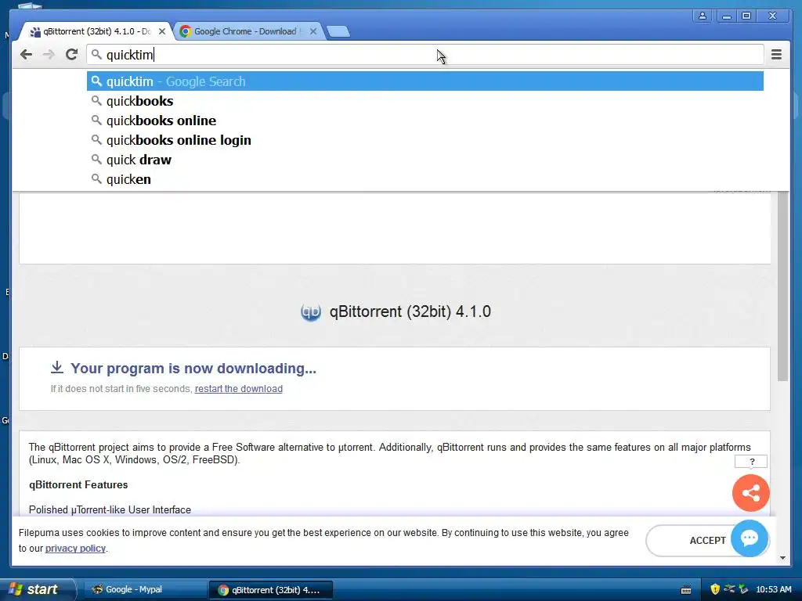This screenshot has height=601, width=802.
Task: Open a new tab
Action: 338,31
